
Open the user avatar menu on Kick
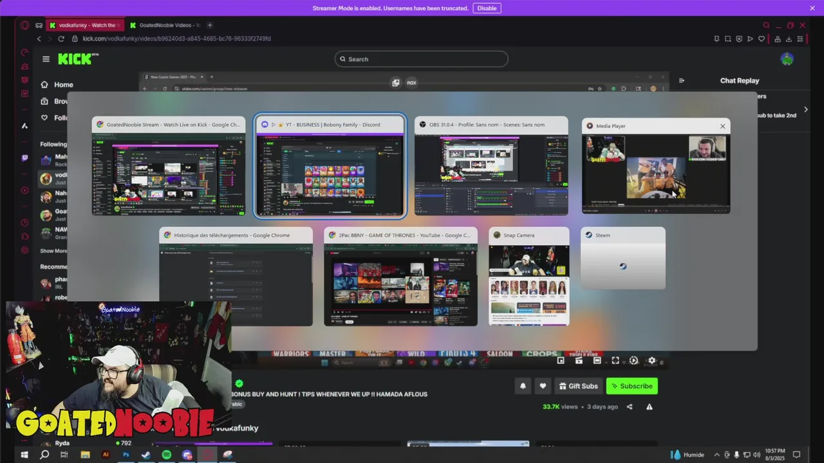787,59
